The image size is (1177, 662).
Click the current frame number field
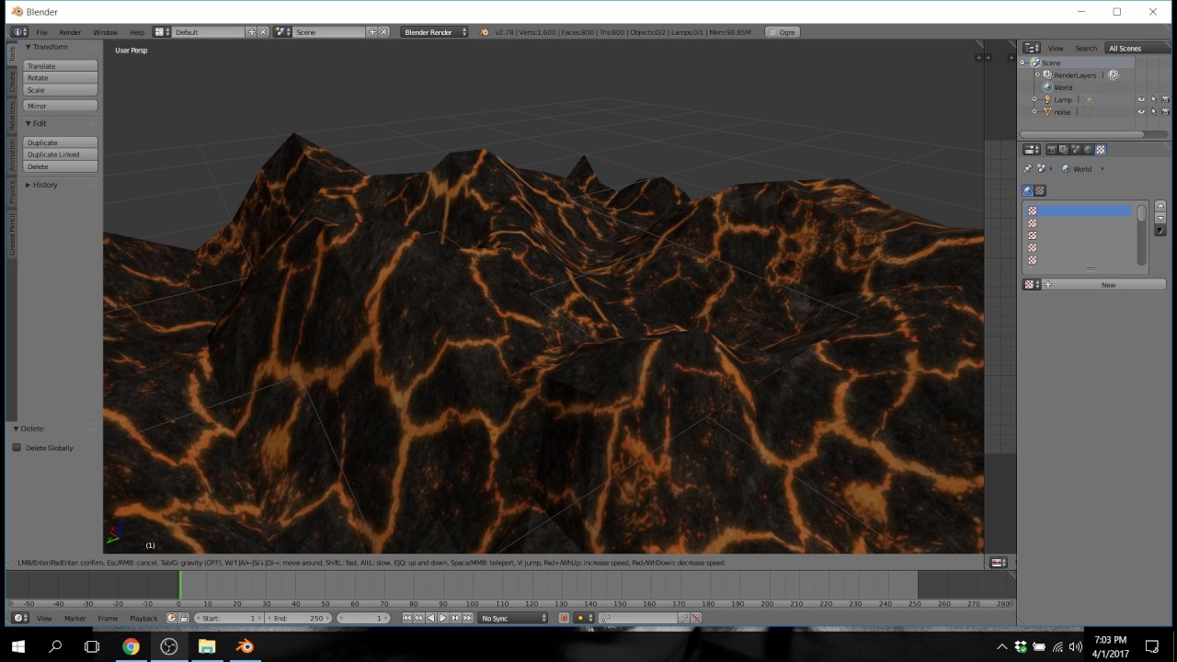pos(363,618)
